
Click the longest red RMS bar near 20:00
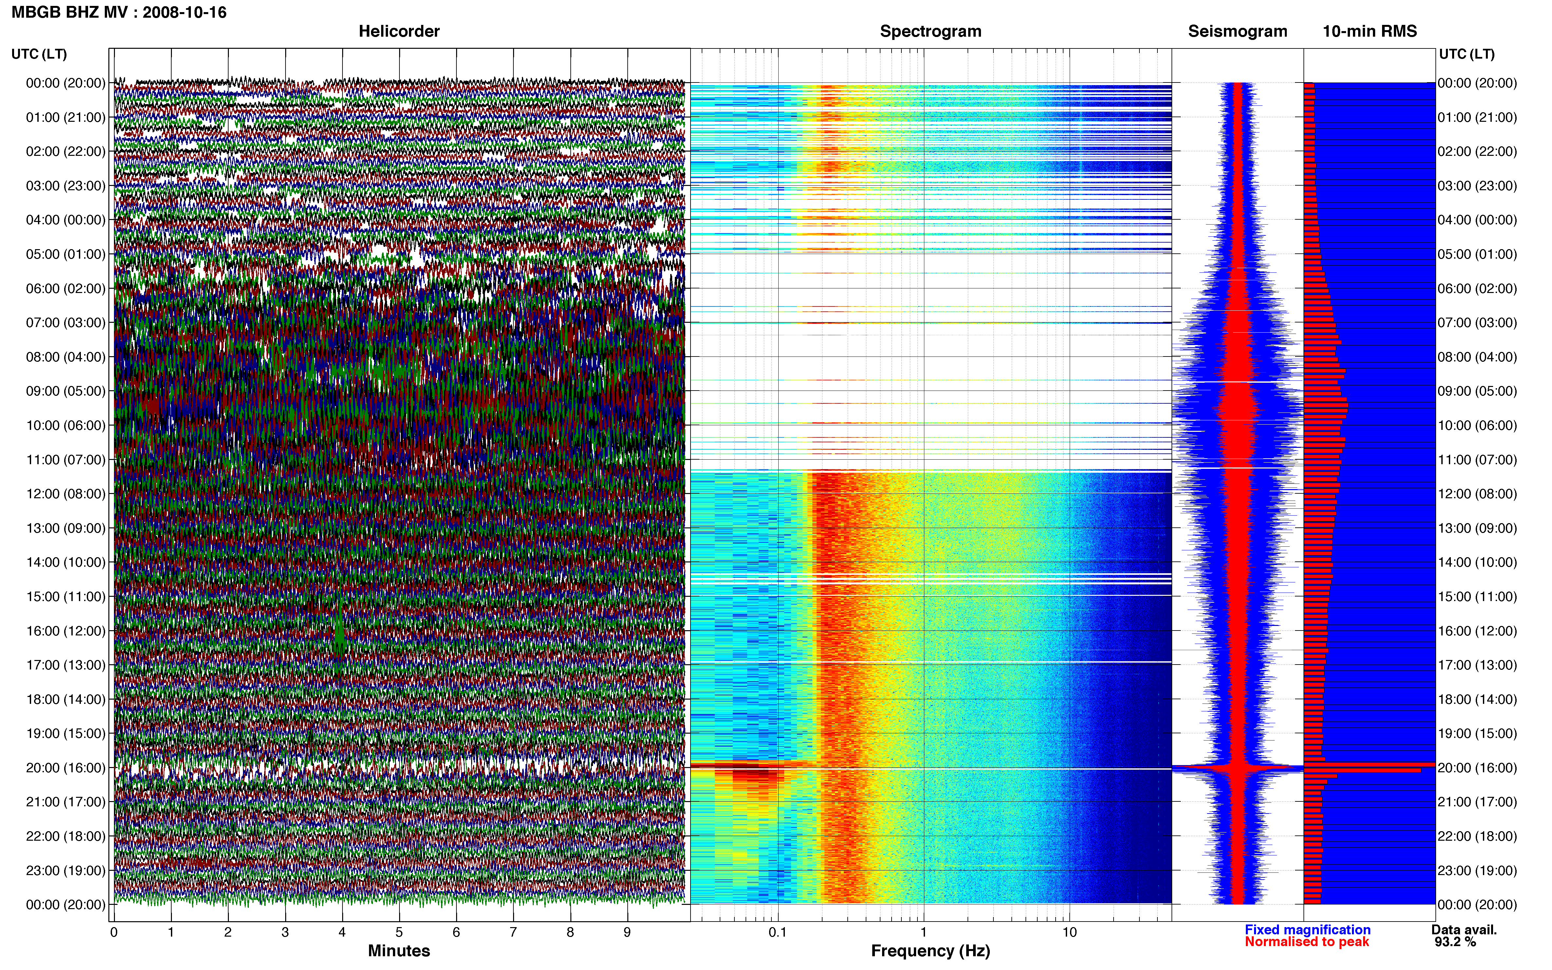pos(1369,765)
